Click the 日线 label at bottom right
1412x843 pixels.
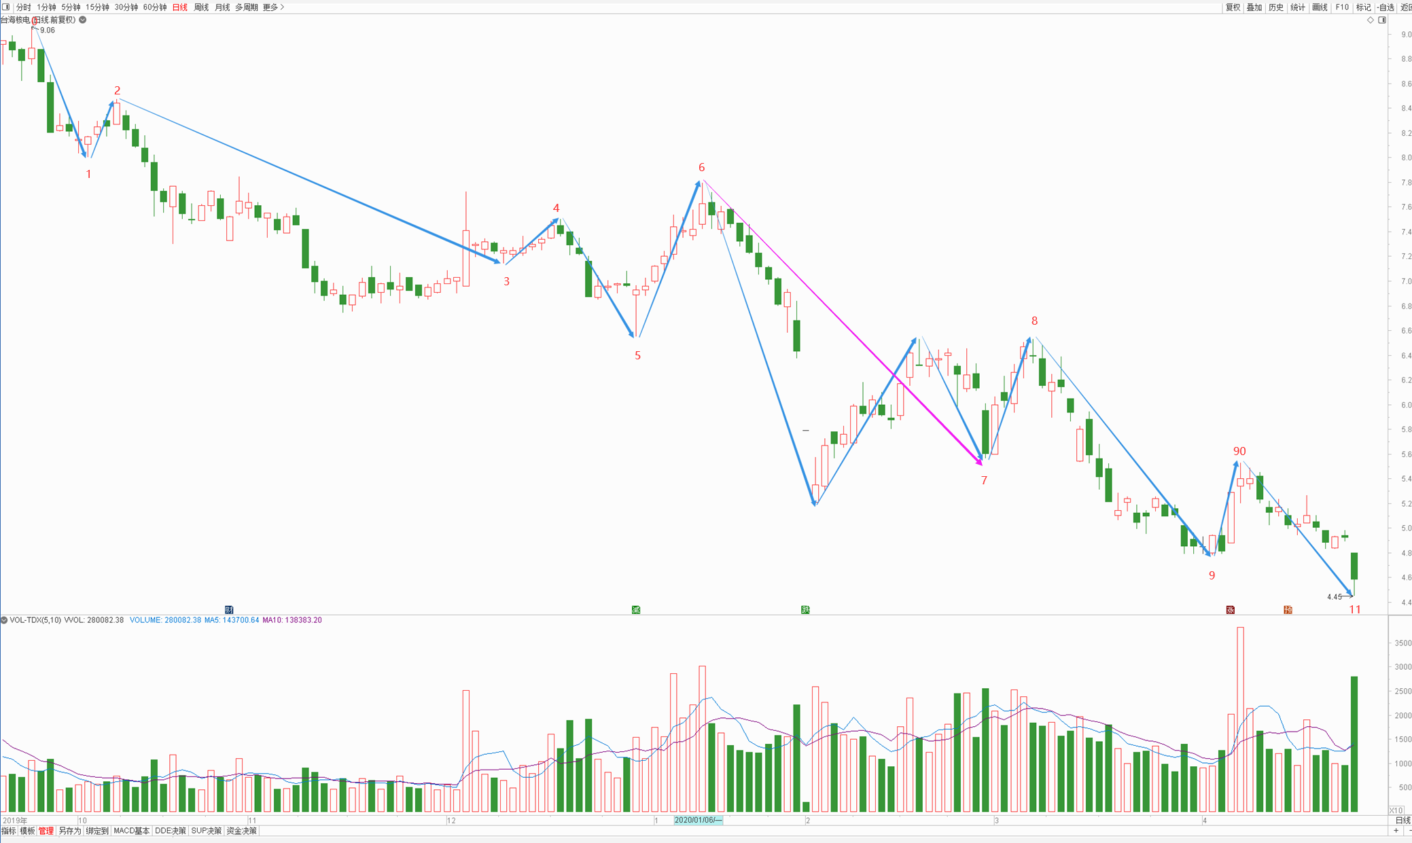pyautogui.click(x=1402, y=821)
